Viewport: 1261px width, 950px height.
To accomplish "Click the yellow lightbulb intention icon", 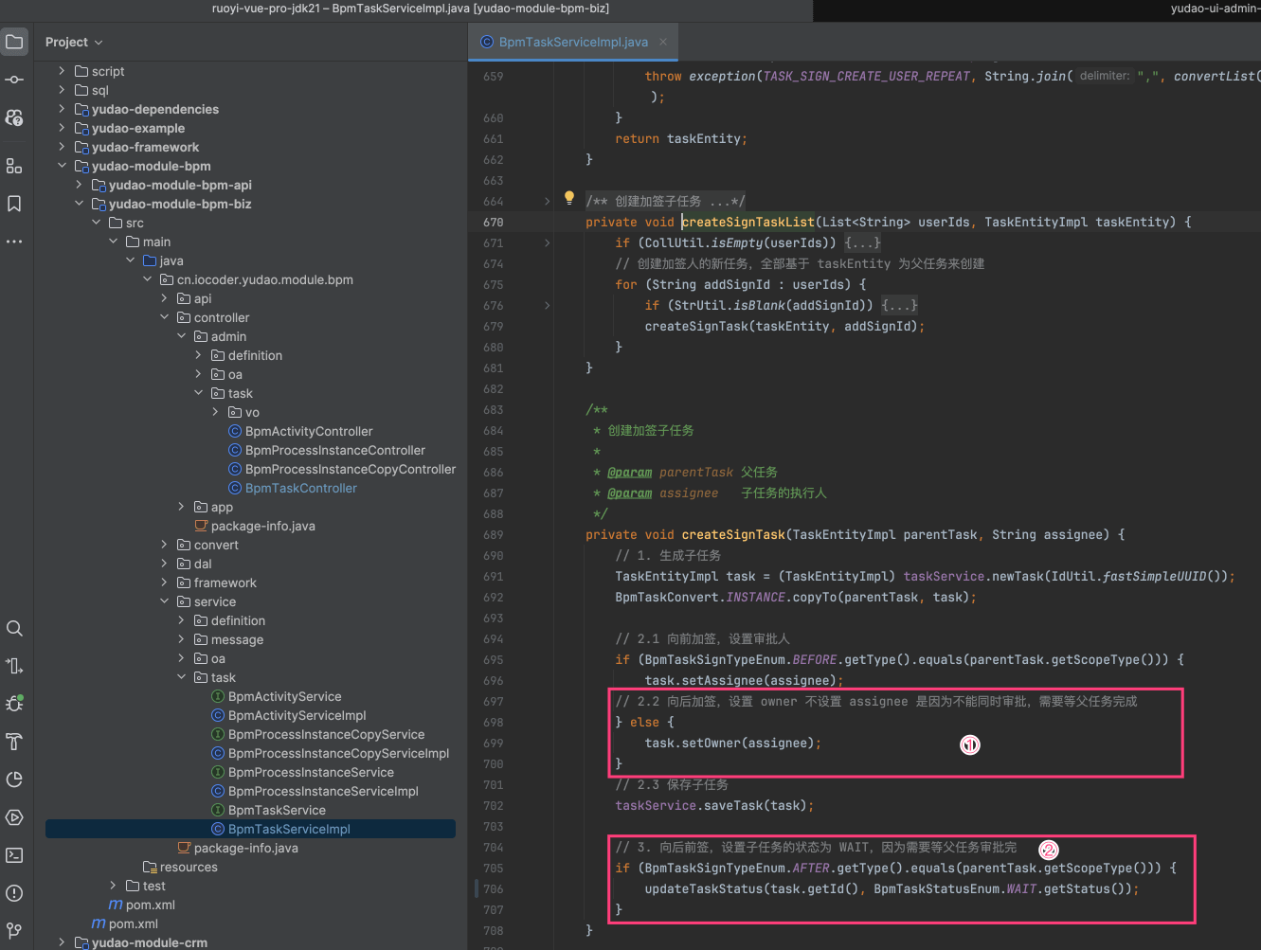I will [x=569, y=199].
